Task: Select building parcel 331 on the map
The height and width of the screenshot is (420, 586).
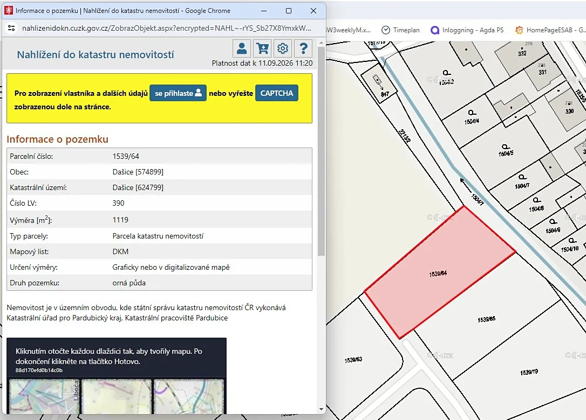Action: point(542,72)
